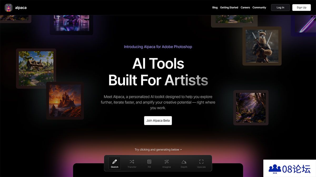316x177 pixels.
Task: Click the dropdown arrow after 'generating below'
Action: tap(181, 150)
